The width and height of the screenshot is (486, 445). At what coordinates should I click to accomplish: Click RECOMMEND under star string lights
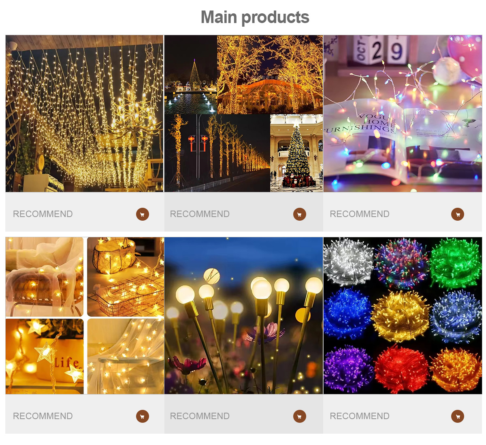coord(43,416)
